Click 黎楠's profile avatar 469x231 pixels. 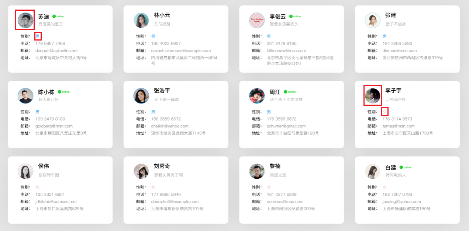(257, 171)
